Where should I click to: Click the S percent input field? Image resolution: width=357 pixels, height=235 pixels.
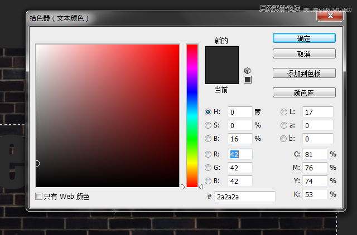coord(240,125)
